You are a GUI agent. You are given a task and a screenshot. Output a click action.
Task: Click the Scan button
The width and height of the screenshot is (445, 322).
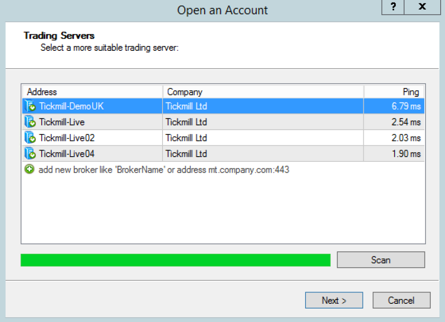[x=381, y=260]
